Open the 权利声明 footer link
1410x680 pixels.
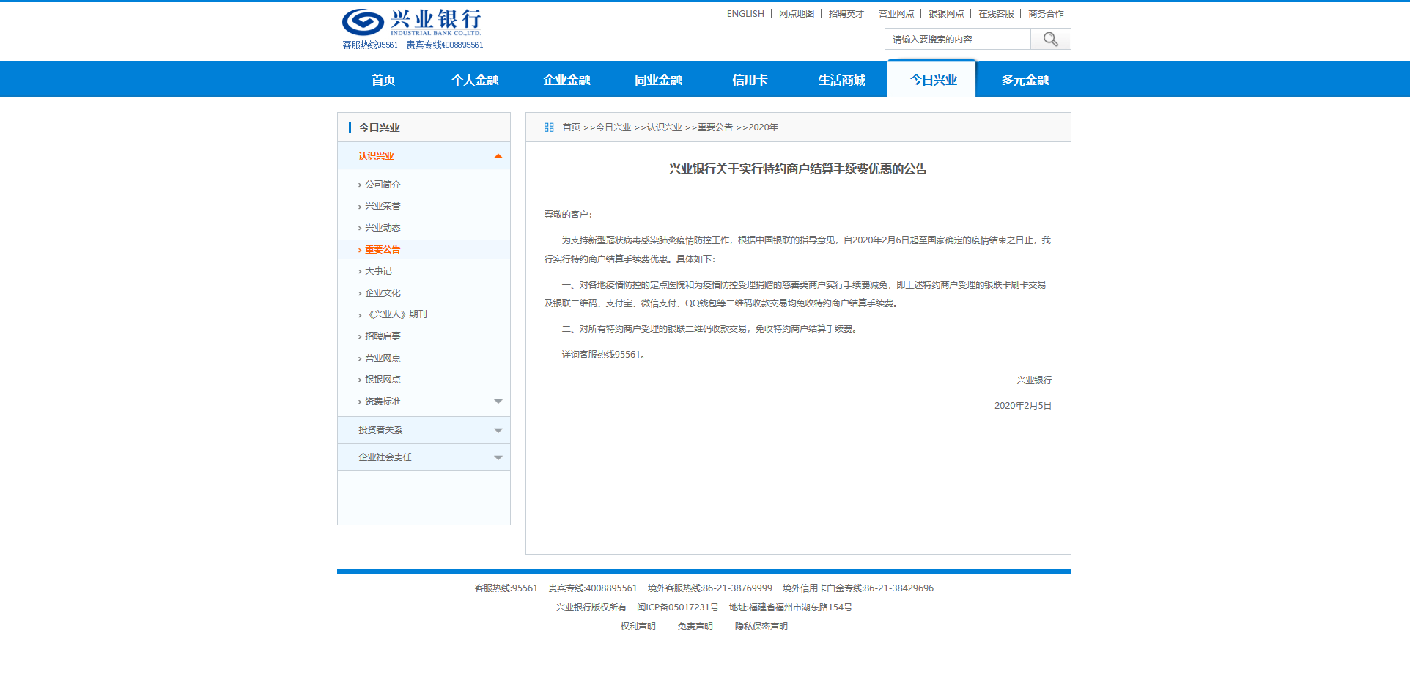pos(638,627)
